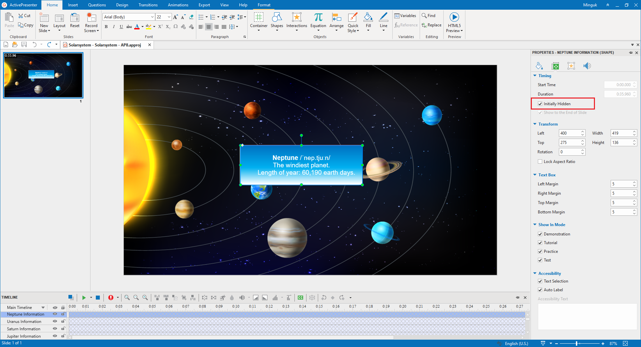Open the font name dropdown
641x347 pixels.
click(152, 17)
